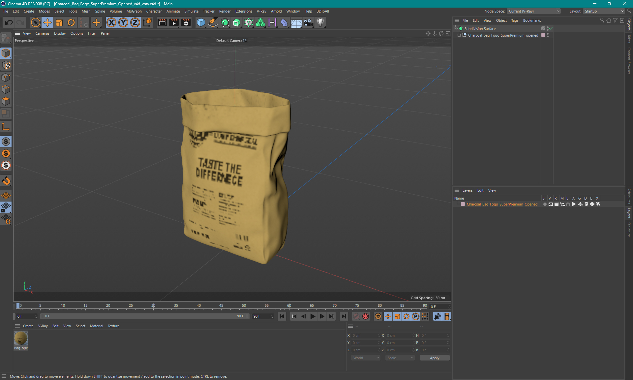Open the MoGraph menu
This screenshot has height=380, width=633.
(x=134, y=11)
